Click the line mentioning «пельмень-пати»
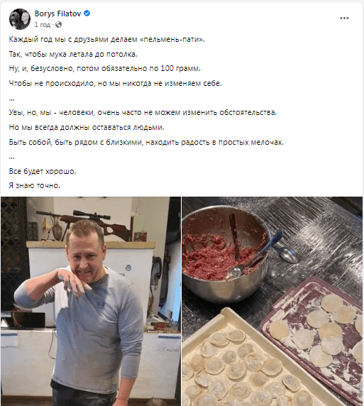 [106, 39]
